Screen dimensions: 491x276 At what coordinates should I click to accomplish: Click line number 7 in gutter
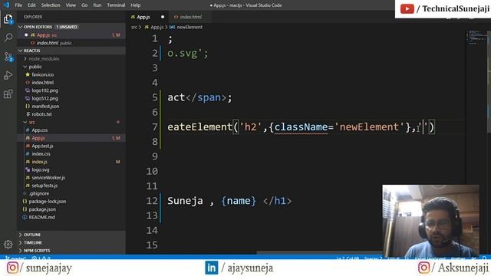click(x=155, y=127)
